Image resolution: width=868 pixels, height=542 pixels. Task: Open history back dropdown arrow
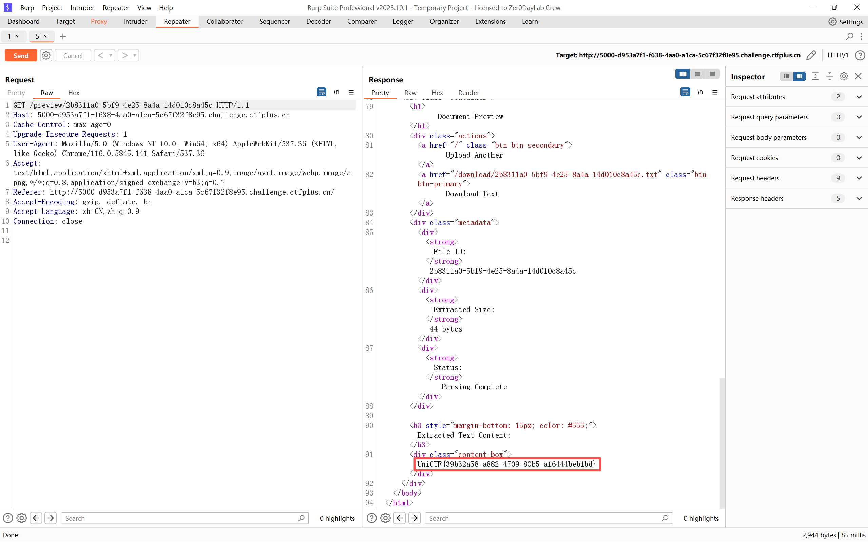click(111, 55)
